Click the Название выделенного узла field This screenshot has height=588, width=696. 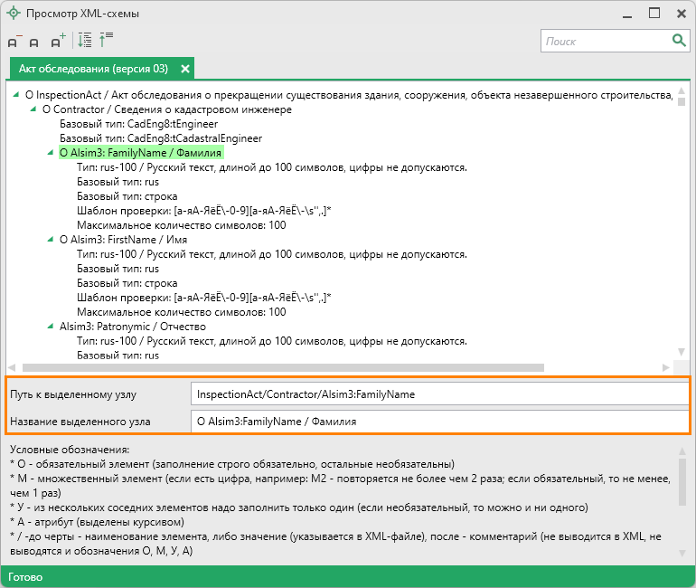438,421
